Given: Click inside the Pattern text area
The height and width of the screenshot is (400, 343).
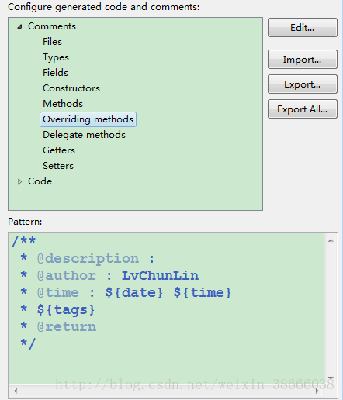Looking at the screenshot, I should (167, 309).
